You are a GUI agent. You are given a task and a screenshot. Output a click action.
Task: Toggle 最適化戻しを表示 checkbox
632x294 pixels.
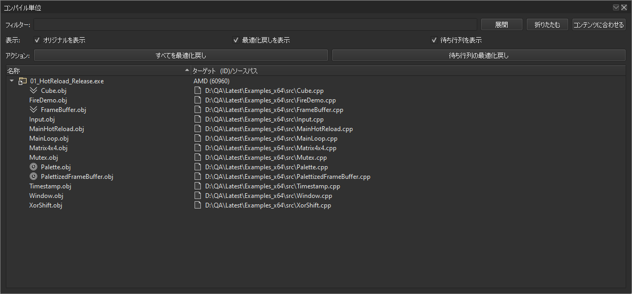(236, 40)
